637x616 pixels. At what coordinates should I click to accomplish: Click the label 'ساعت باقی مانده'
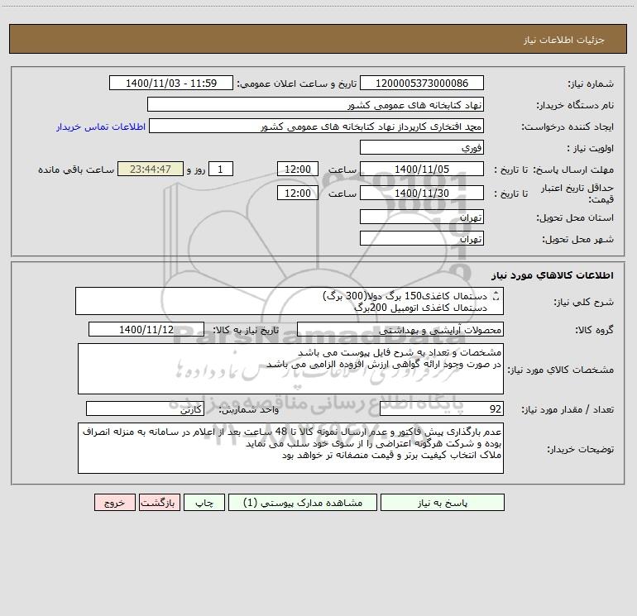[76, 170]
